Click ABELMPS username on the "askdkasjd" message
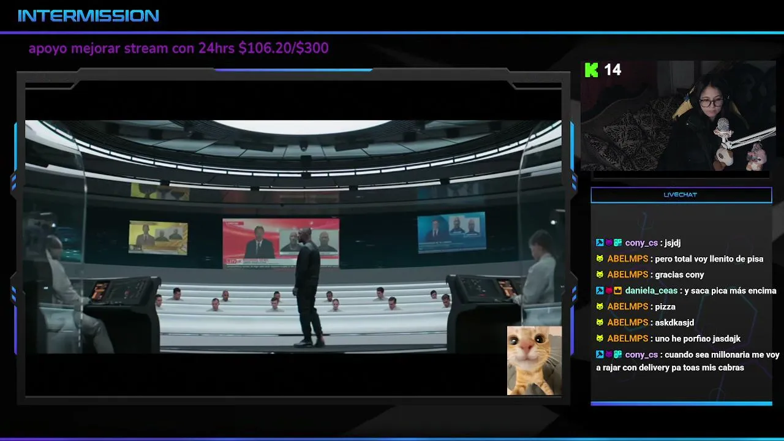Screen dimensions: 784x441 pos(628,323)
